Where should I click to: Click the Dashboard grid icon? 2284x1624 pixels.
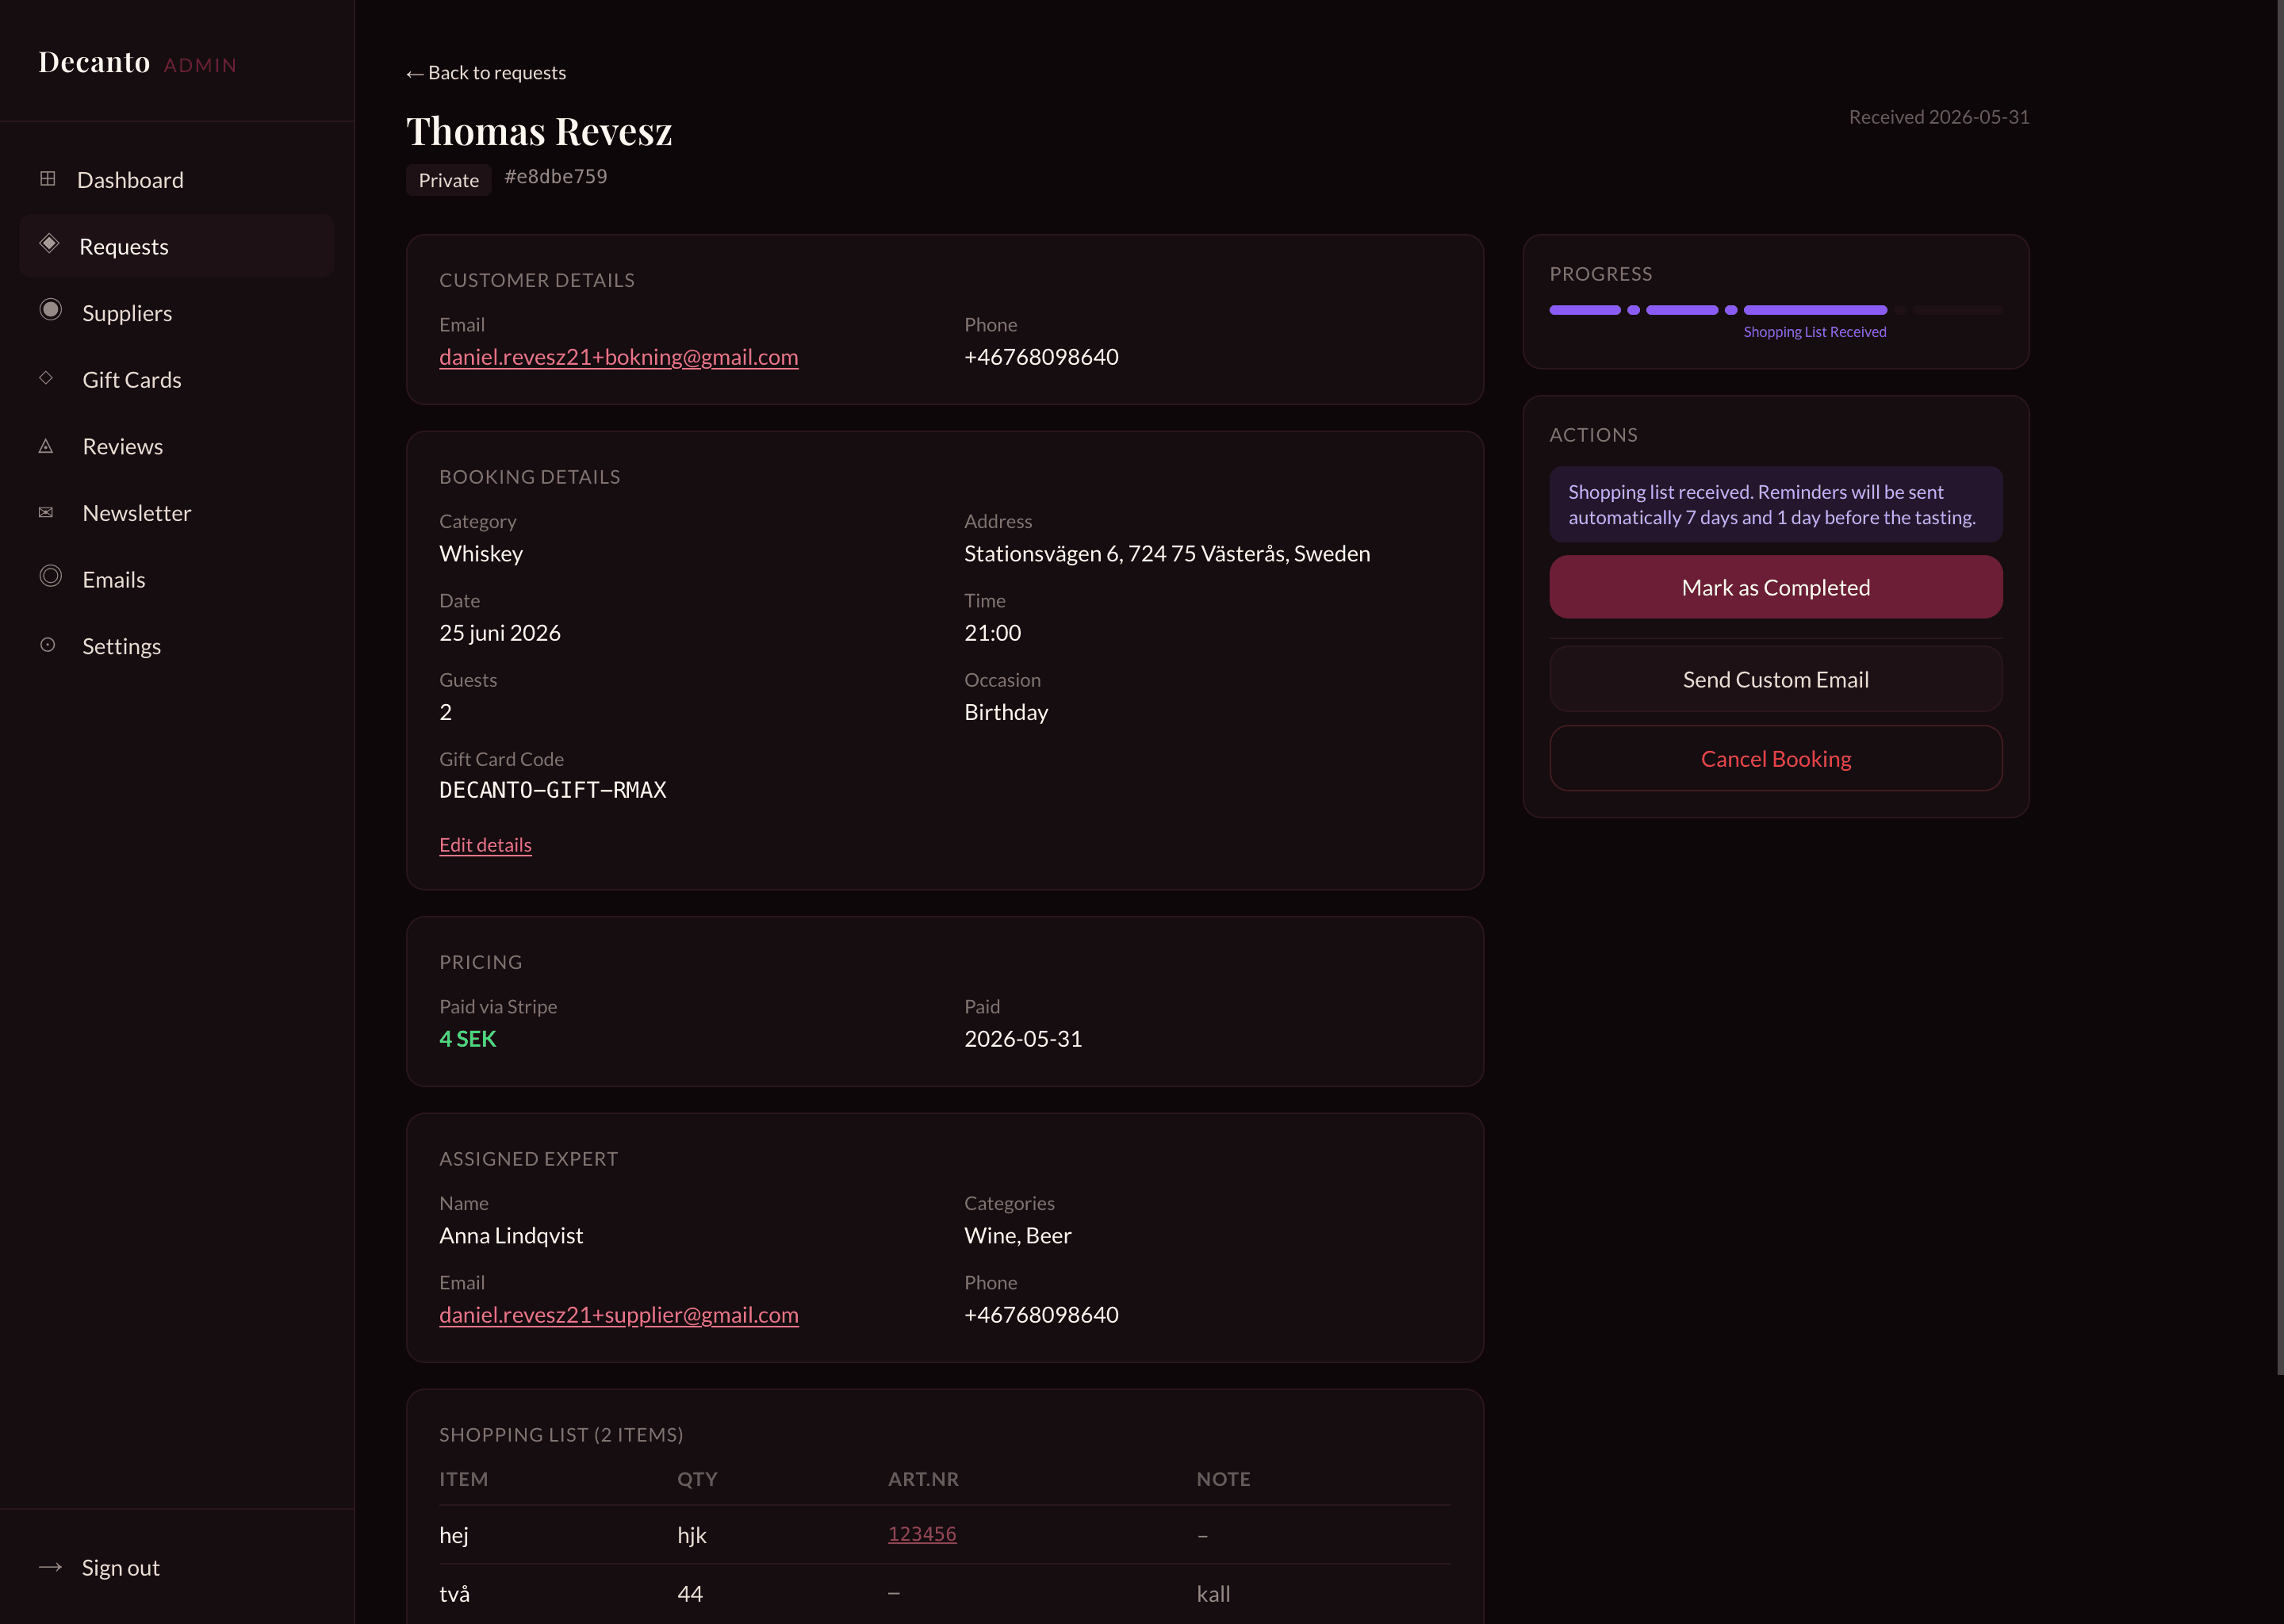47,179
